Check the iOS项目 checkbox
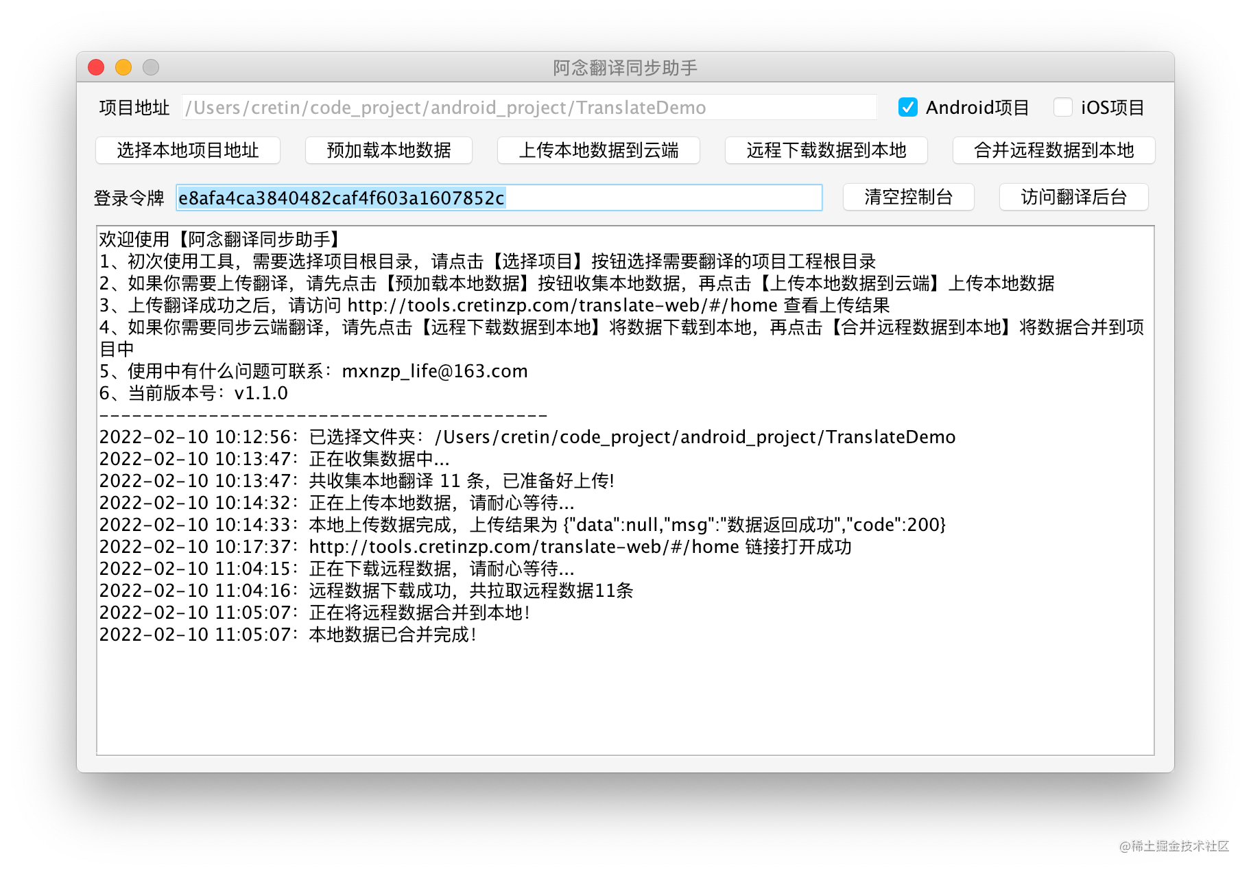 pos(1063,107)
